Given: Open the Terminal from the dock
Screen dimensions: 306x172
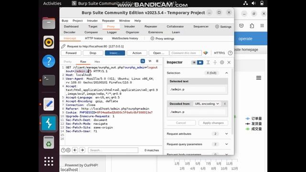Looking at the screenshot, I should pyautogui.click(x=49, y=80).
